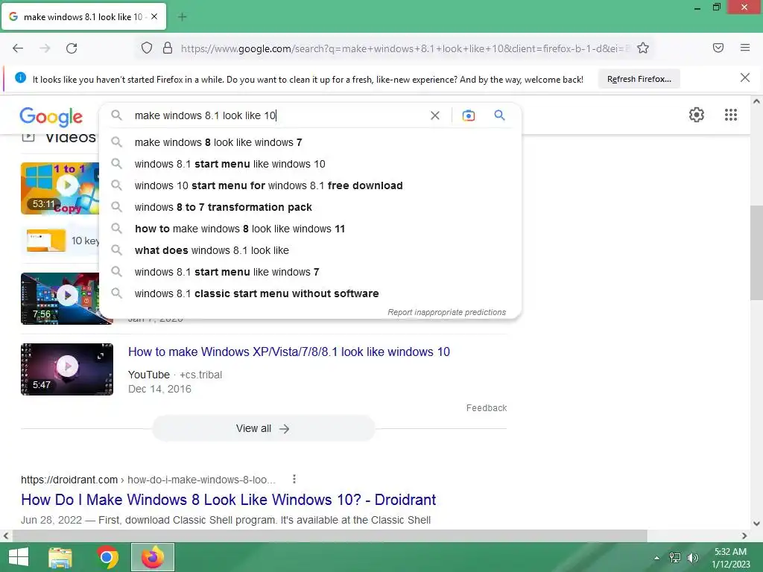Open a new tab with plus button
This screenshot has height=572, width=763.
click(x=182, y=17)
